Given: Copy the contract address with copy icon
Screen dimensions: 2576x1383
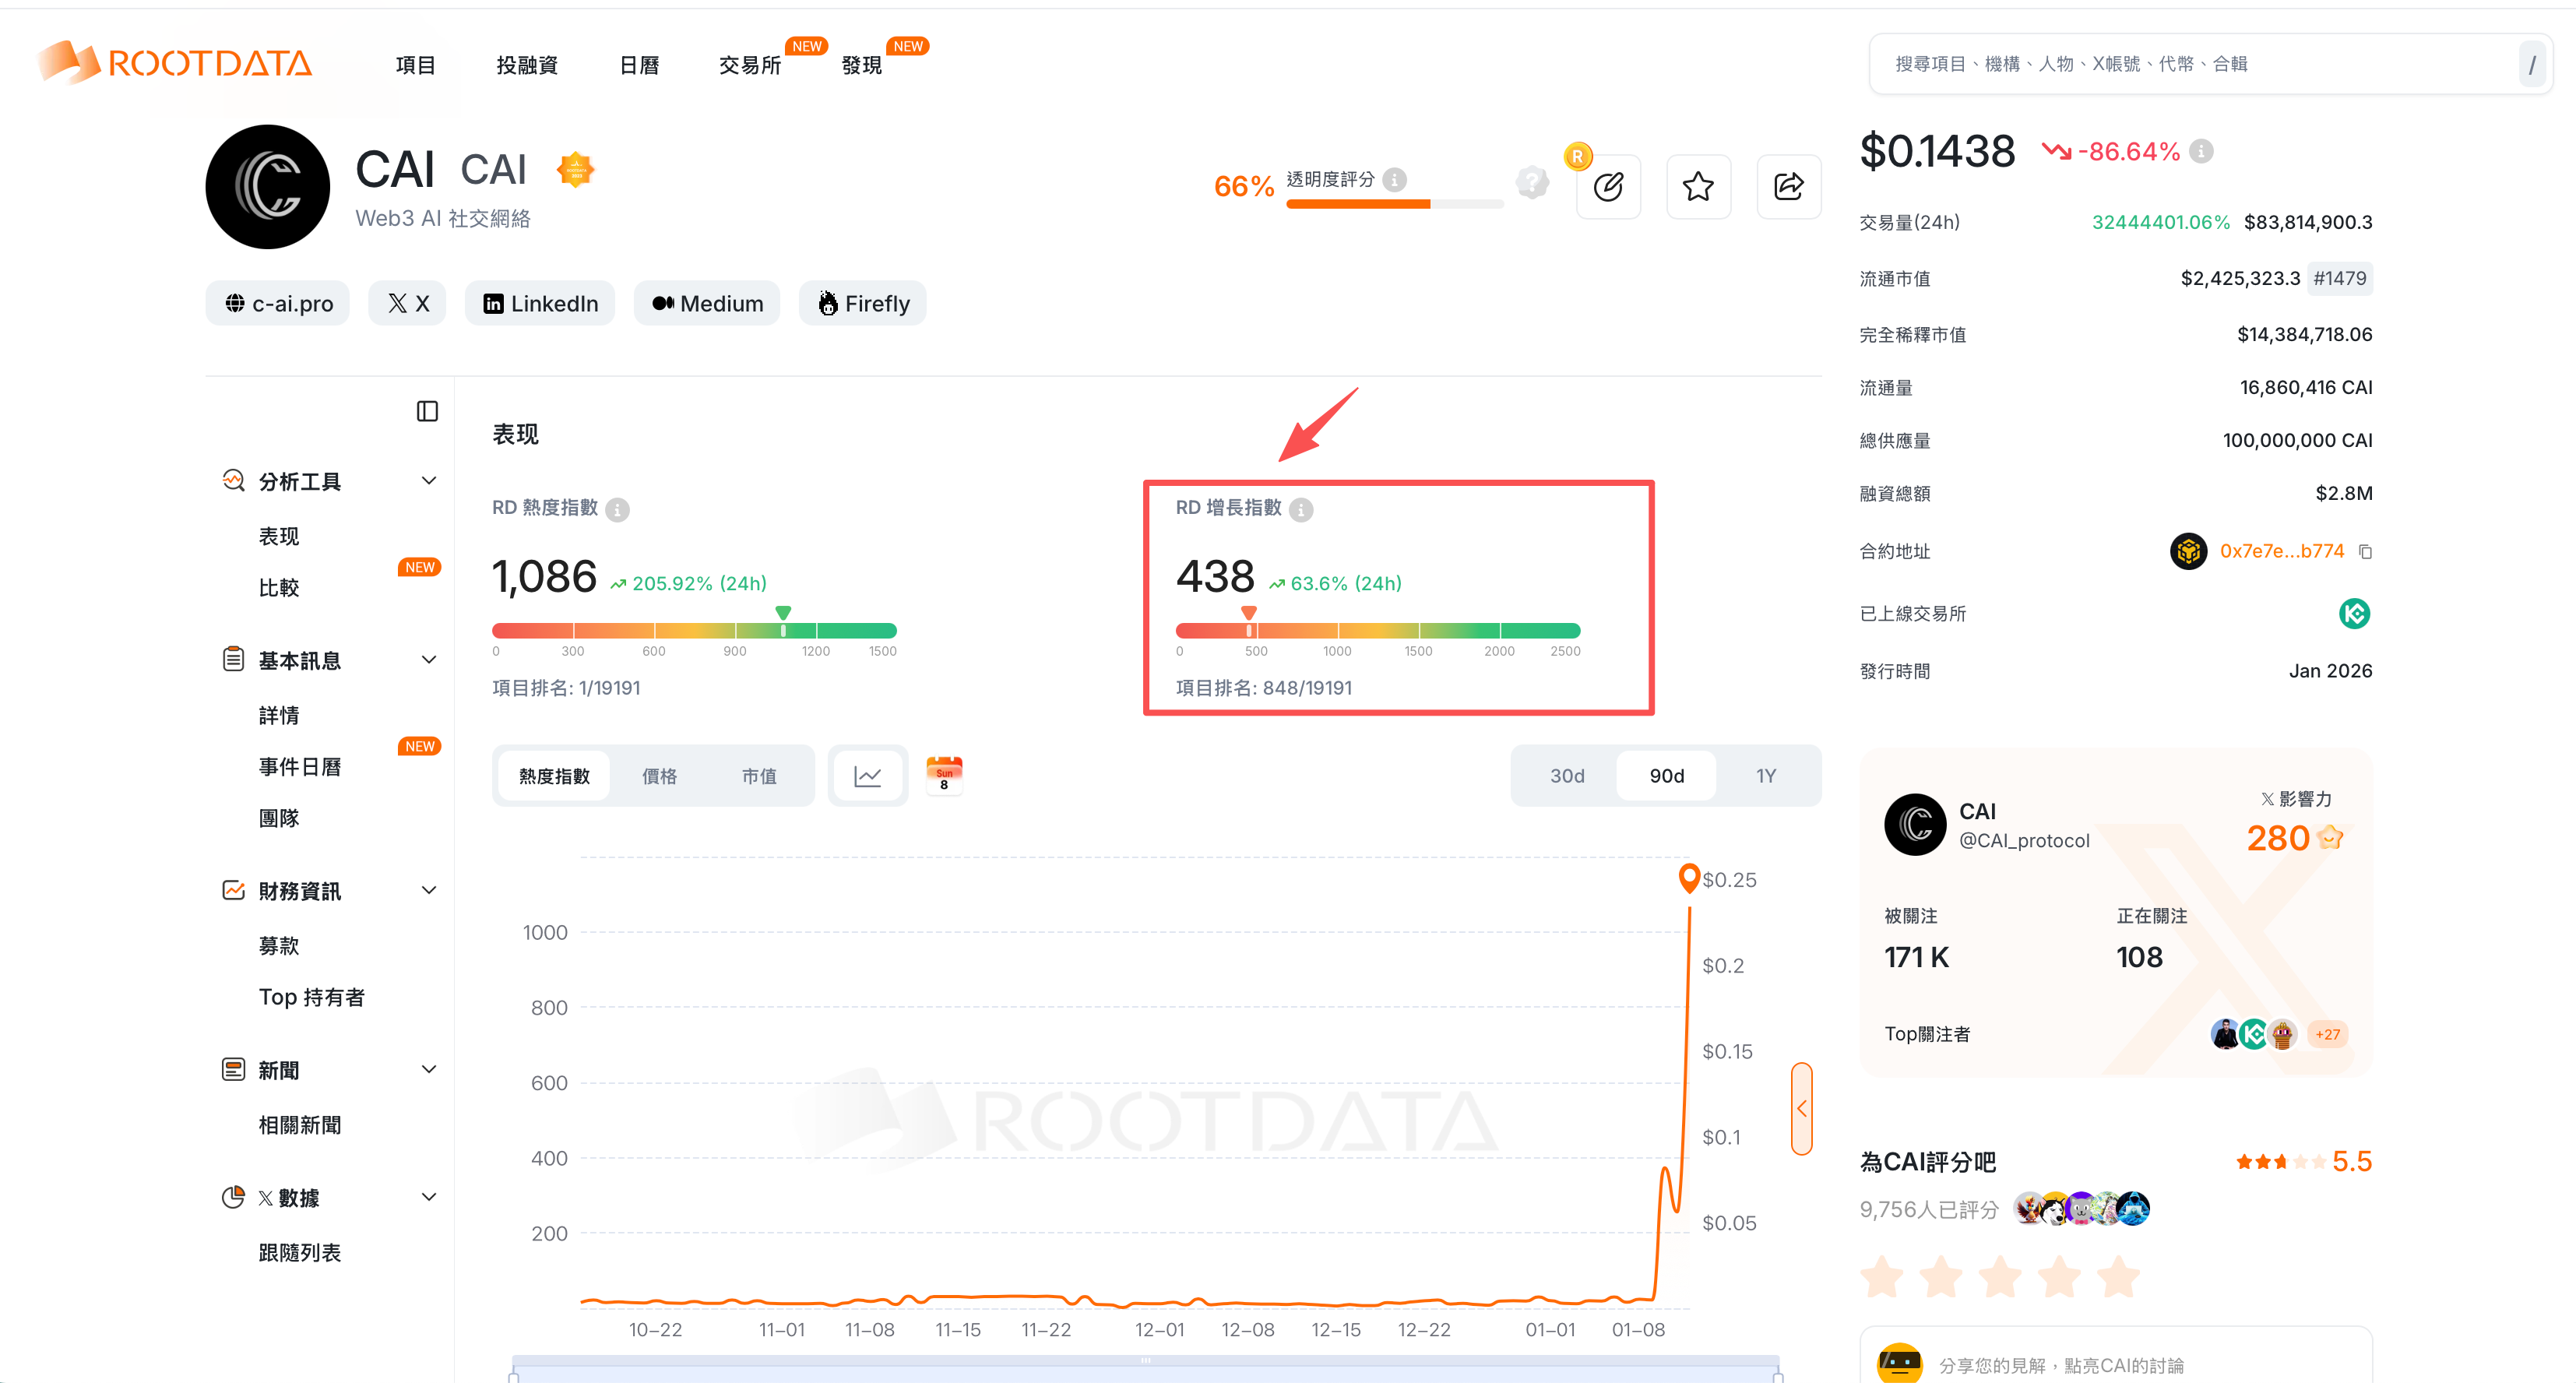Looking at the screenshot, I should (2365, 551).
